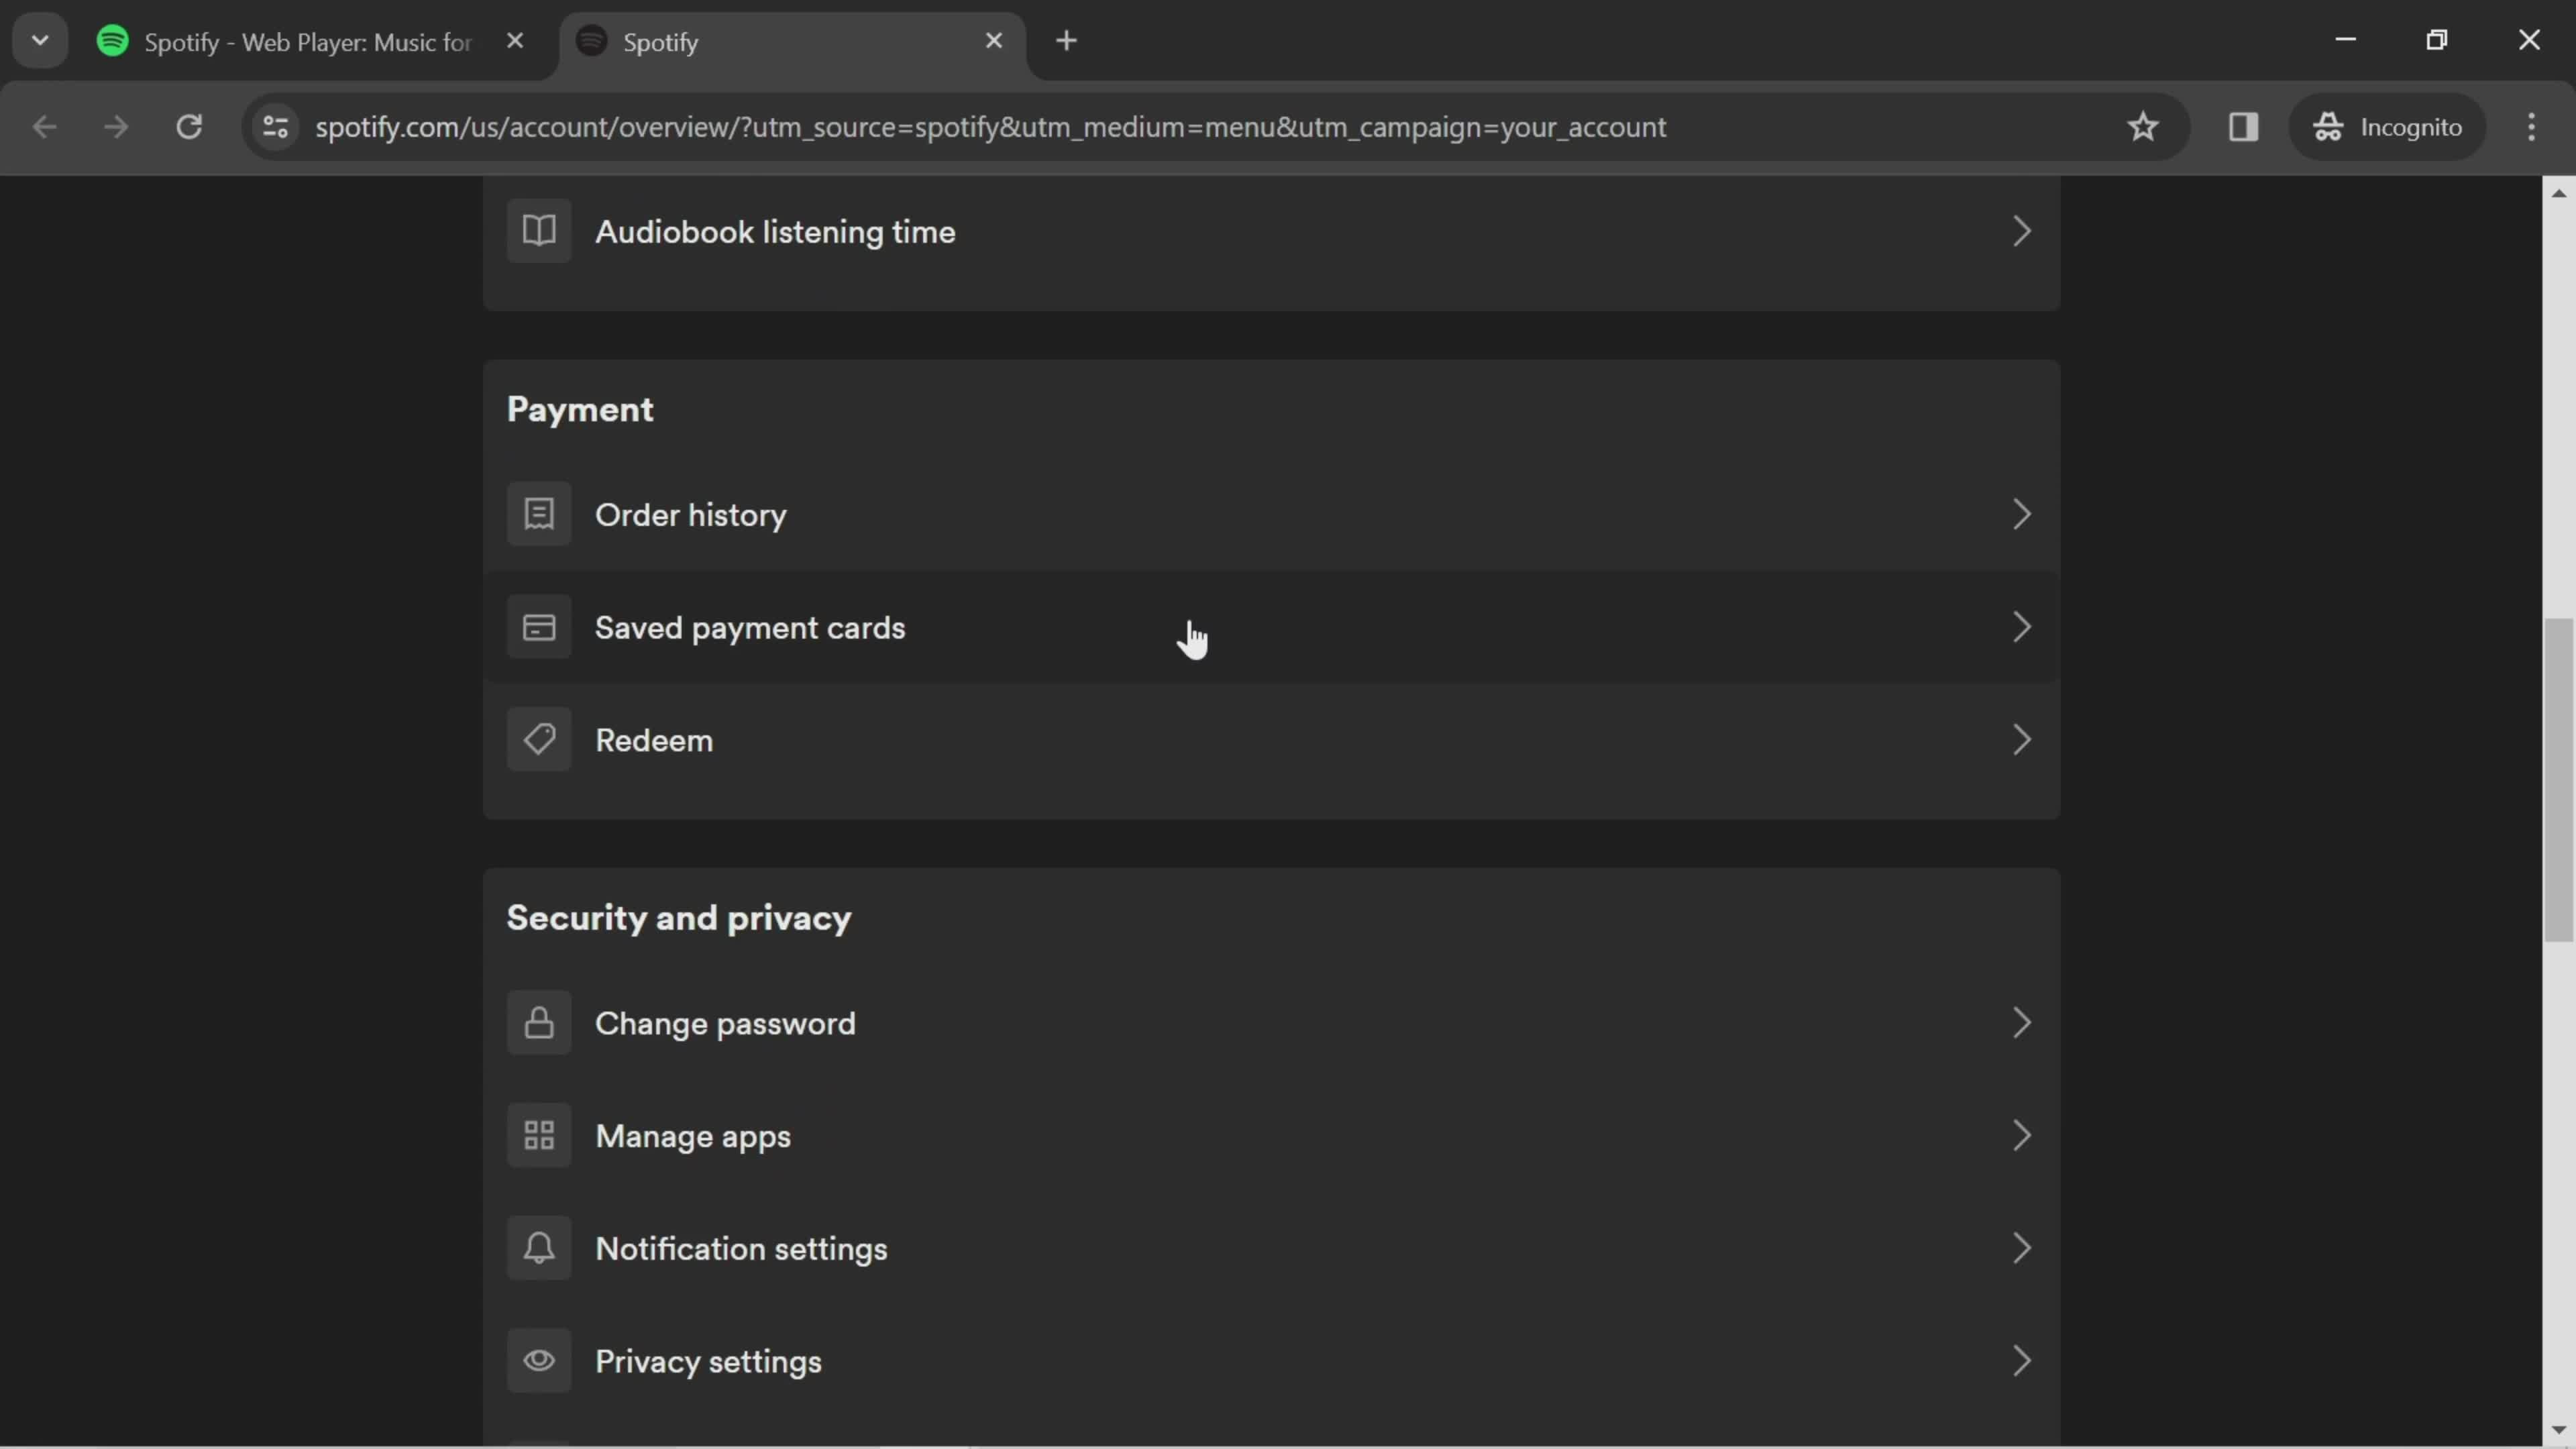Click the Notification settings bell icon
The image size is (2576, 1449).
tap(539, 1248)
